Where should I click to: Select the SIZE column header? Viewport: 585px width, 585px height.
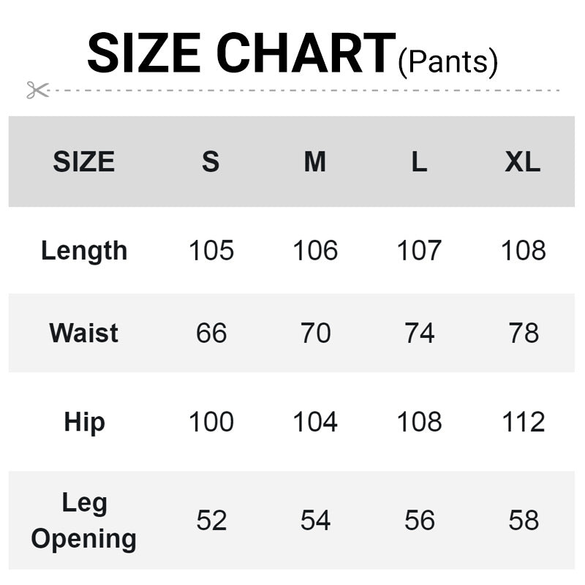83,162
